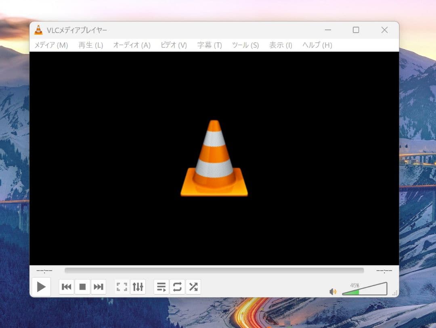Expand the 字幕 (T) menu
The height and width of the screenshot is (328, 436).
[210, 45]
